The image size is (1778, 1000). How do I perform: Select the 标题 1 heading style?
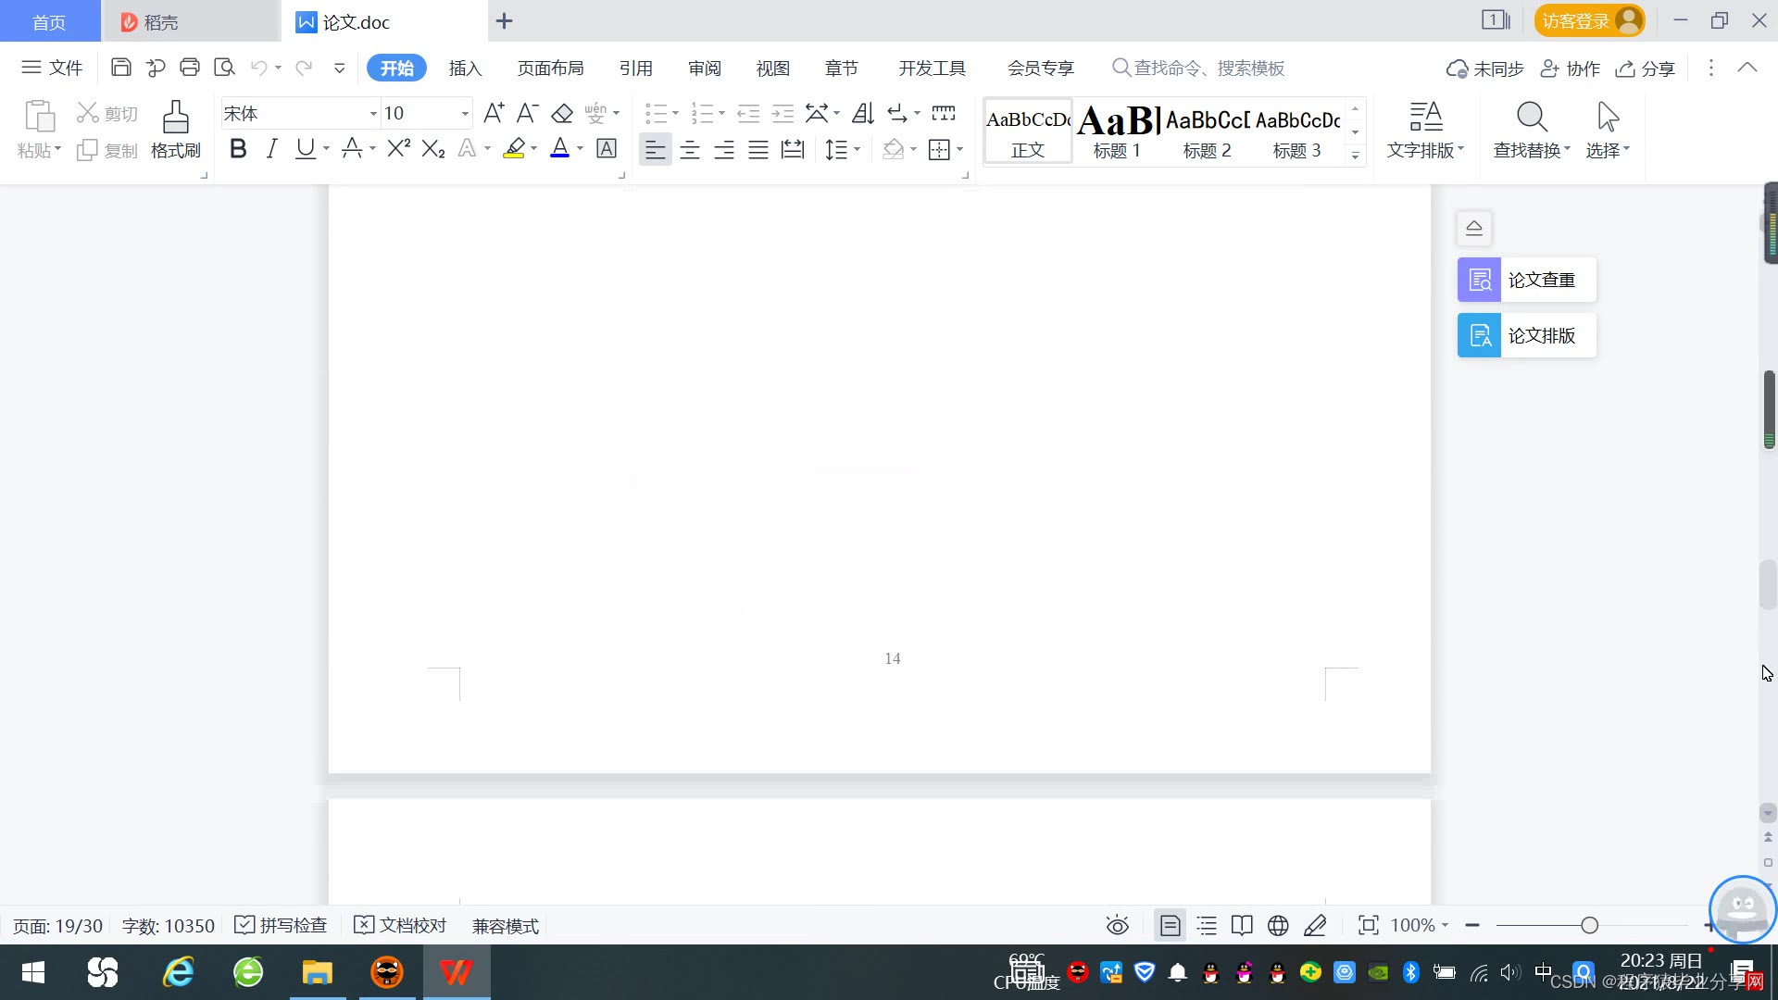click(1117, 131)
